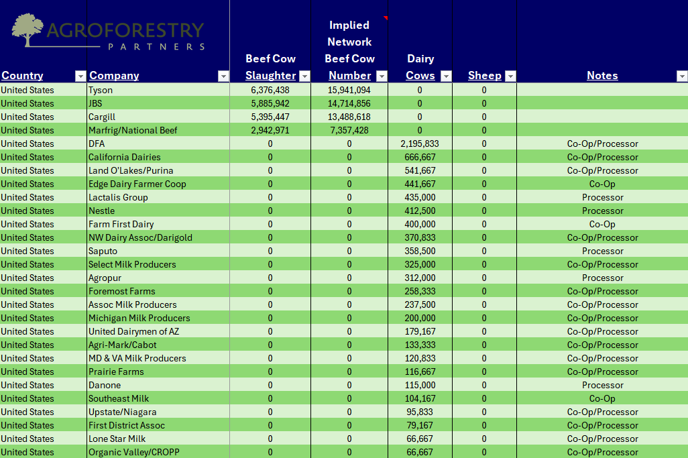This screenshot has width=688, height=458.
Task: Select implied network value 13,488,618
Action: point(349,117)
